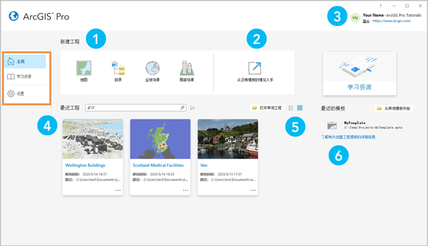Viewport: 428px width, 246px height.
Task: Open the Home tab in sidebar
Action: pyautogui.click(x=25, y=61)
